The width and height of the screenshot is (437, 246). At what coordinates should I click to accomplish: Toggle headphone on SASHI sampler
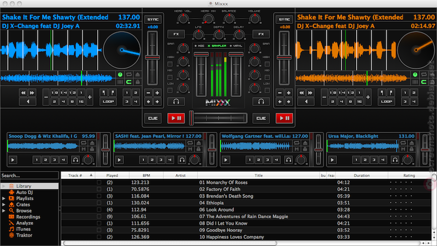[182, 160]
